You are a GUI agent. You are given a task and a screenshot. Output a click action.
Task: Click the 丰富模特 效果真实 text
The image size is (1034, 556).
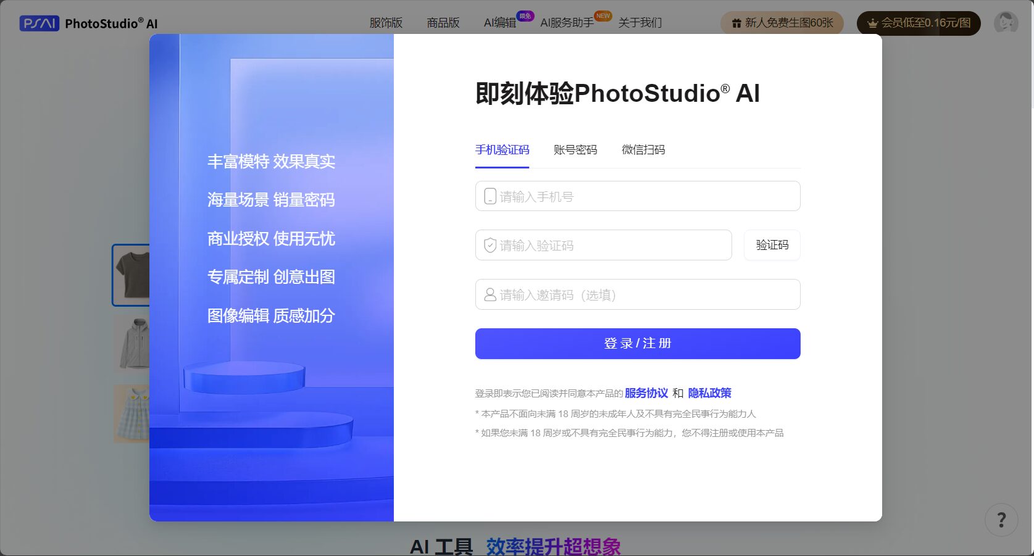point(271,162)
